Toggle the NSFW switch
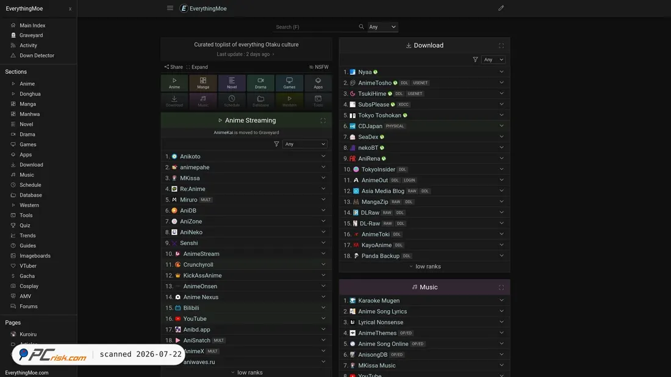 point(319,67)
